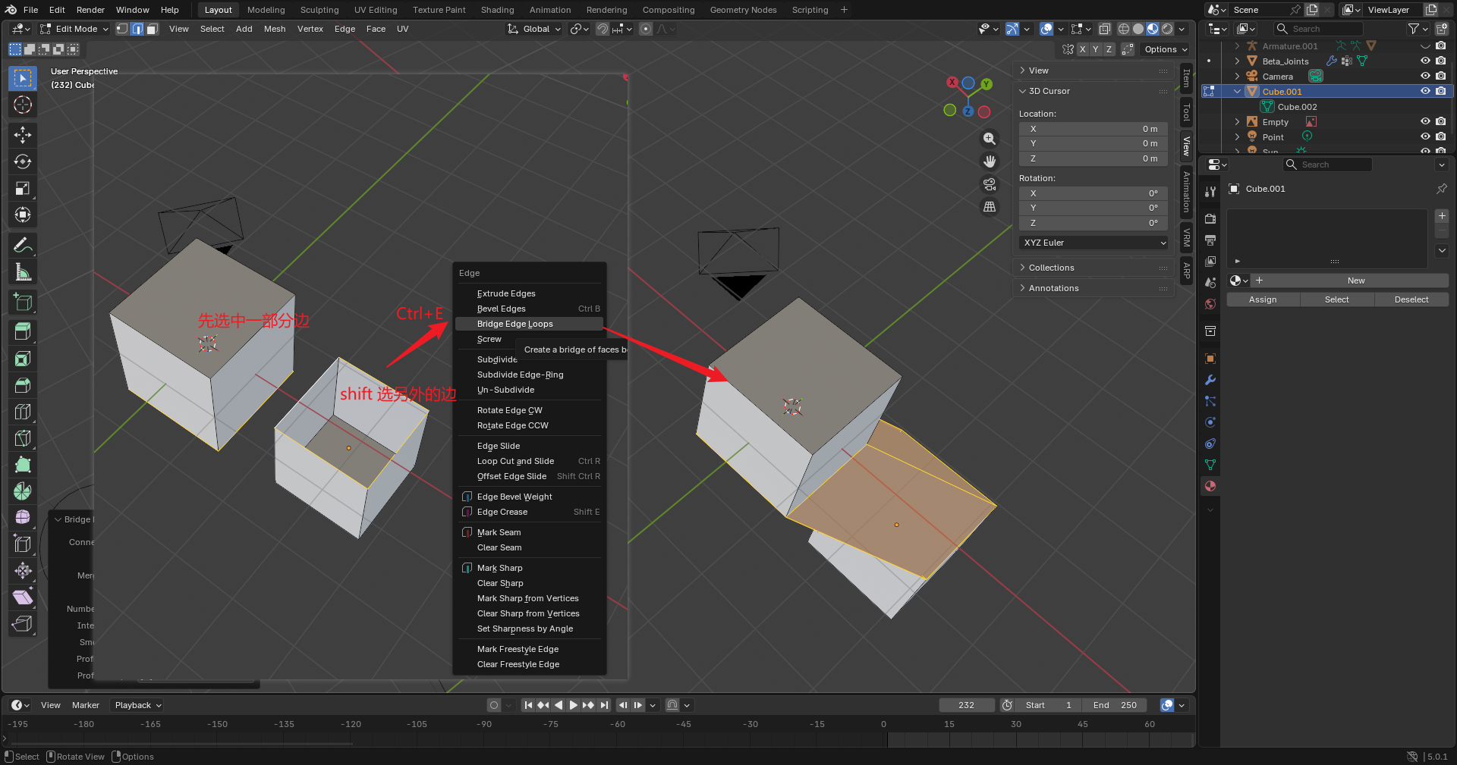Open the Render properties tab
Image resolution: width=1457 pixels, height=765 pixels.
[1210, 219]
